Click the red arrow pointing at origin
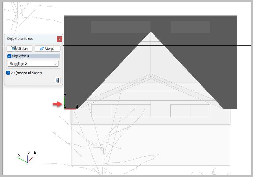The width and height of the screenshot is (253, 177). pos(57,104)
